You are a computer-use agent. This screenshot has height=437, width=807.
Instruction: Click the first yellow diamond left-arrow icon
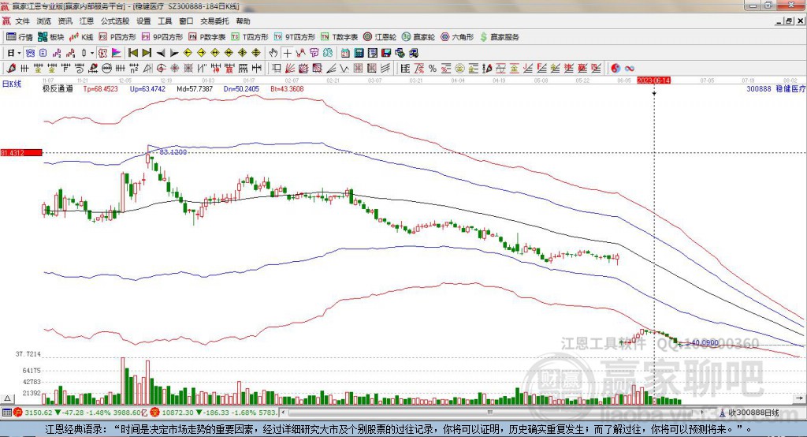click(188, 53)
